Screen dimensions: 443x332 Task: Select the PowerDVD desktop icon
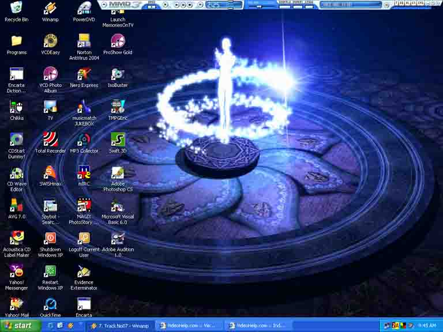click(84, 12)
